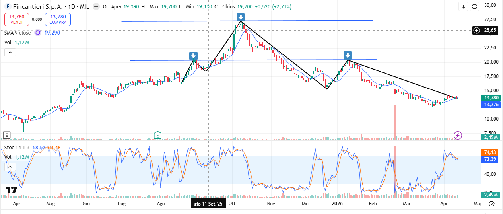The image size is (503, 214).
Task: Toggle the market status pill after MIL
Action: click(x=96, y=7)
